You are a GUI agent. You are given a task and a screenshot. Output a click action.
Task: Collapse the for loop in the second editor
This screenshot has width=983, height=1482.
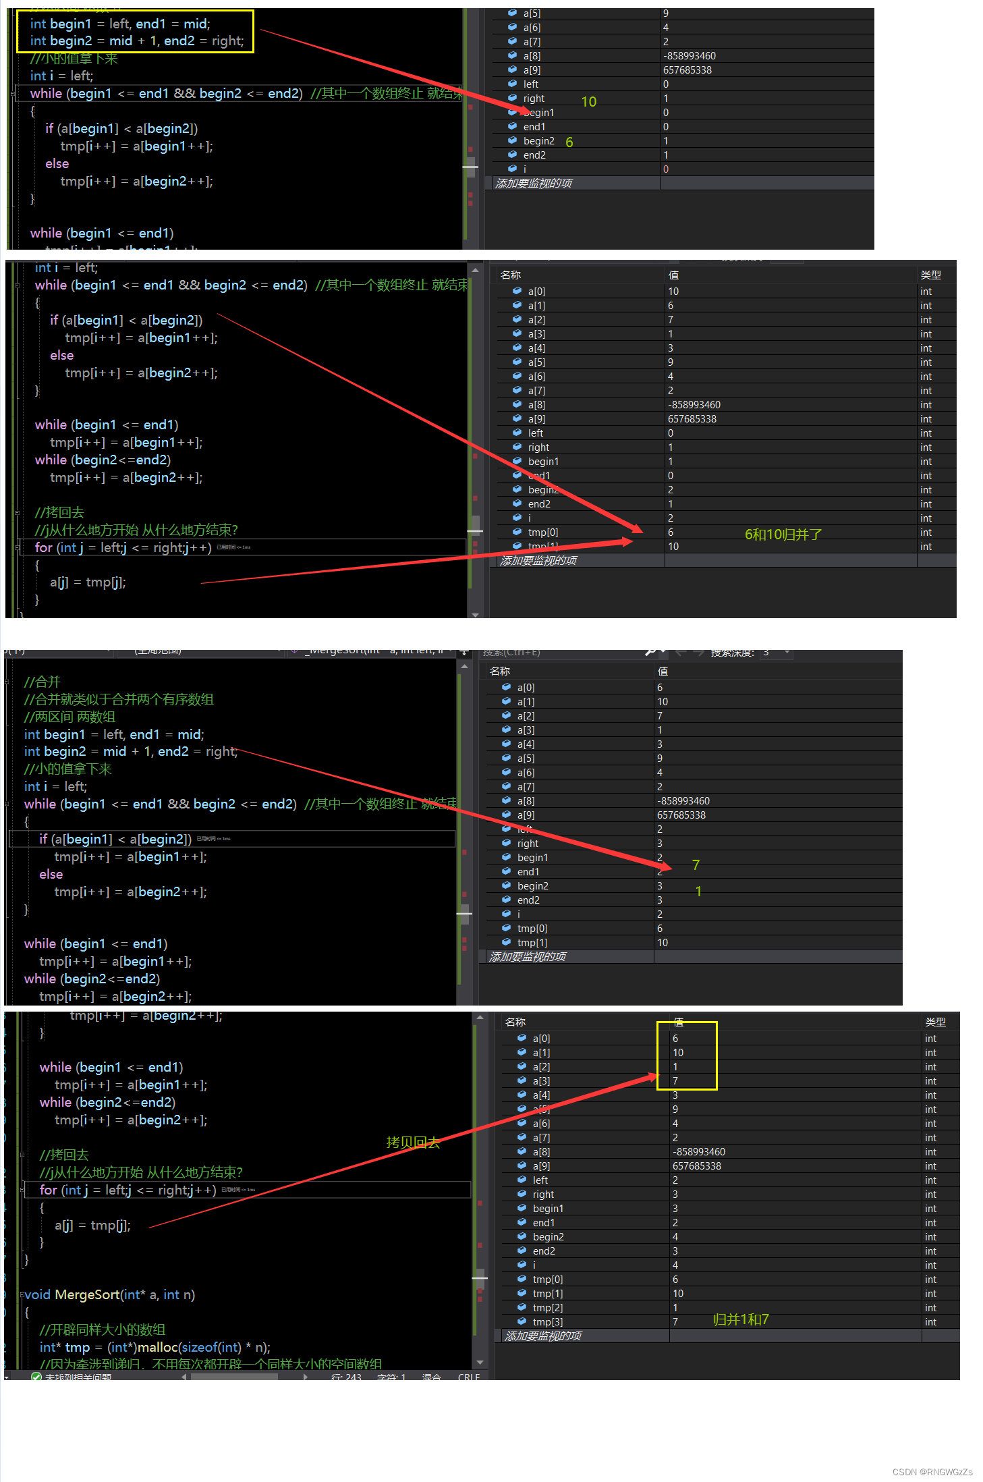18,547
